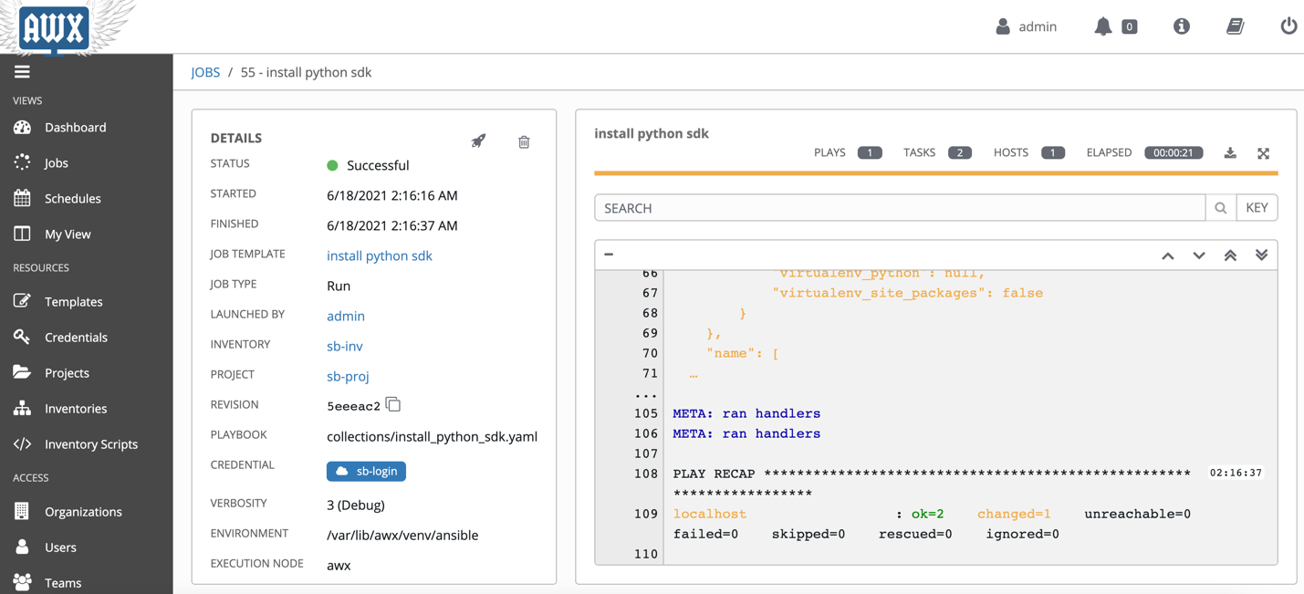The height and width of the screenshot is (594, 1304).
Task: Open the install python sdk job template link
Action: coord(380,255)
